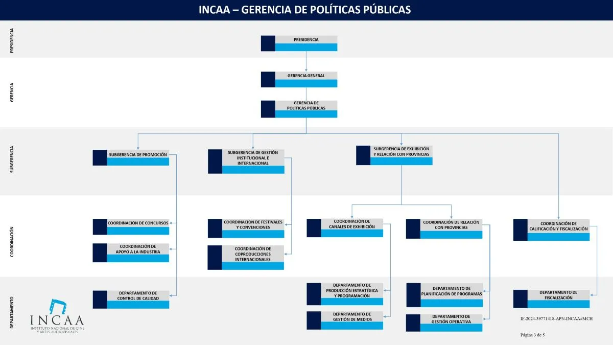Click the Subgerencia de Promoción box
613x345 pixels.
click(x=131, y=157)
